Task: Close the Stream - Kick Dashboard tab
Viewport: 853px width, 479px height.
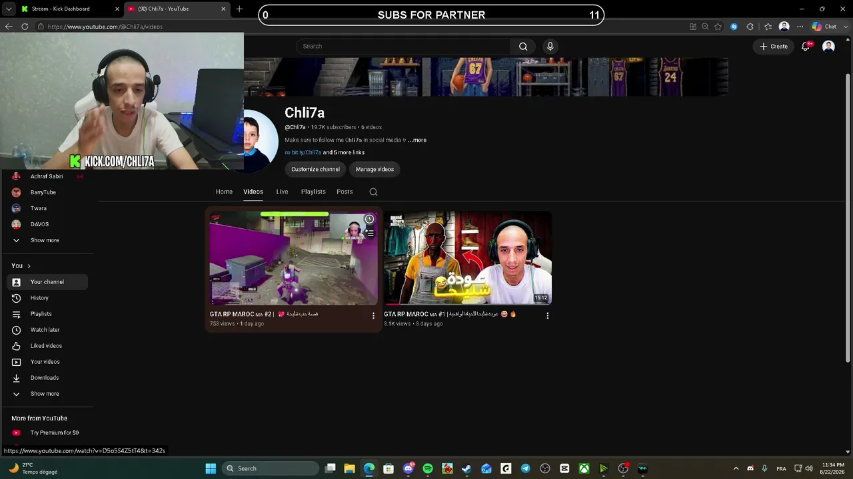Action: pos(118,9)
